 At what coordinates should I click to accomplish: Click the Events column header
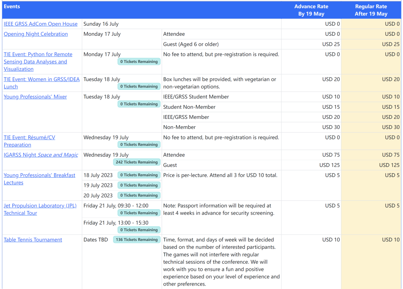12,6
